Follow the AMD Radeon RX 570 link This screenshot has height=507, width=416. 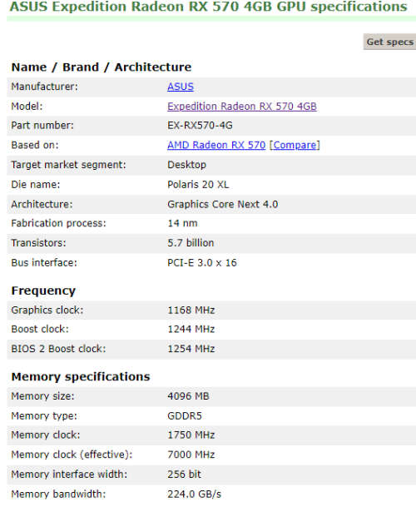[x=216, y=145]
